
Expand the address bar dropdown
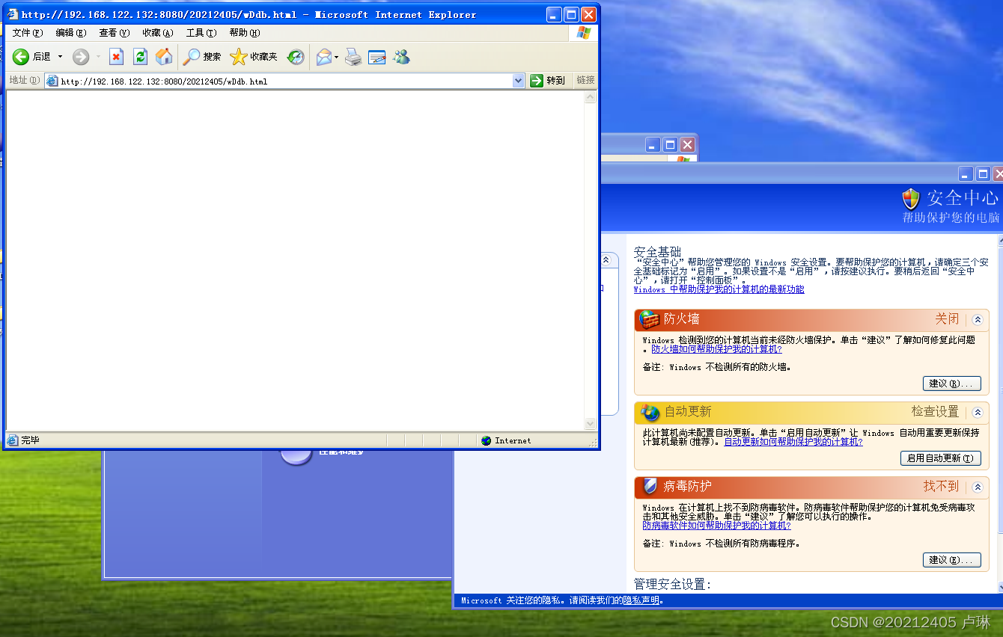coord(518,81)
